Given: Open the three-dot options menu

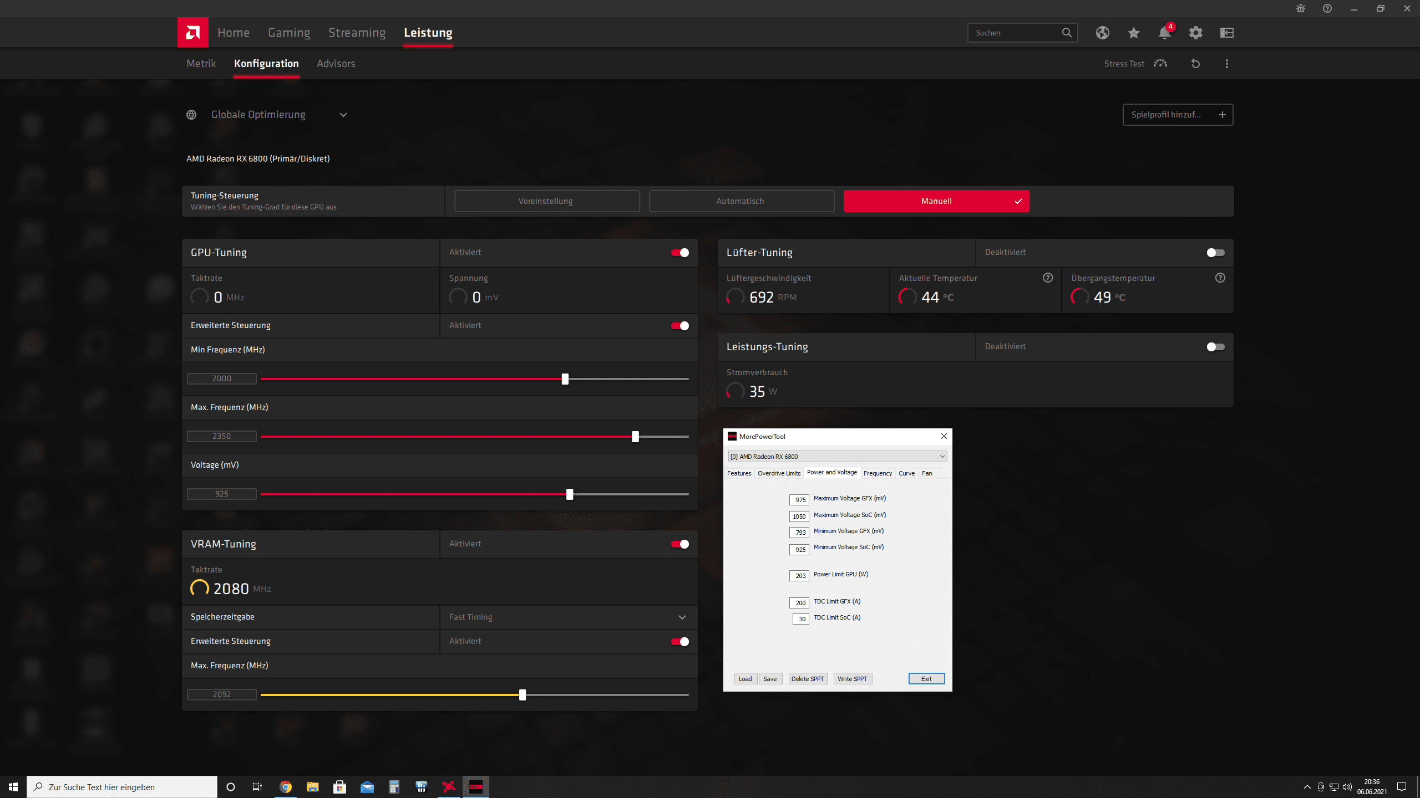Looking at the screenshot, I should (x=1226, y=64).
